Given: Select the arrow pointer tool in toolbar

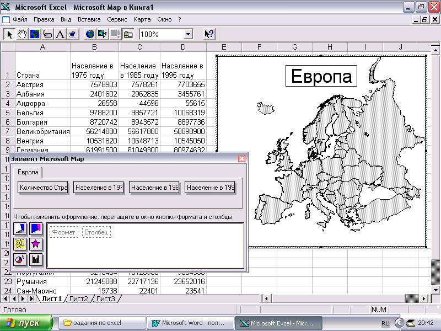Looking at the screenshot, I should click(9, 34).
